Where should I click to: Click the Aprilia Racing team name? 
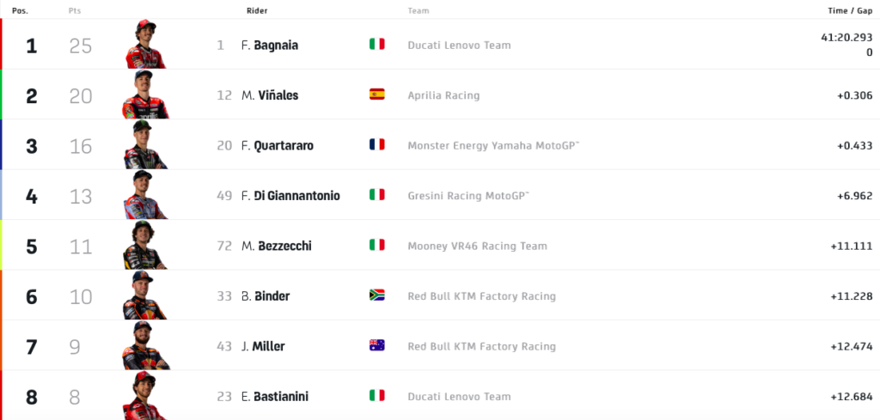tap(443, 95)
